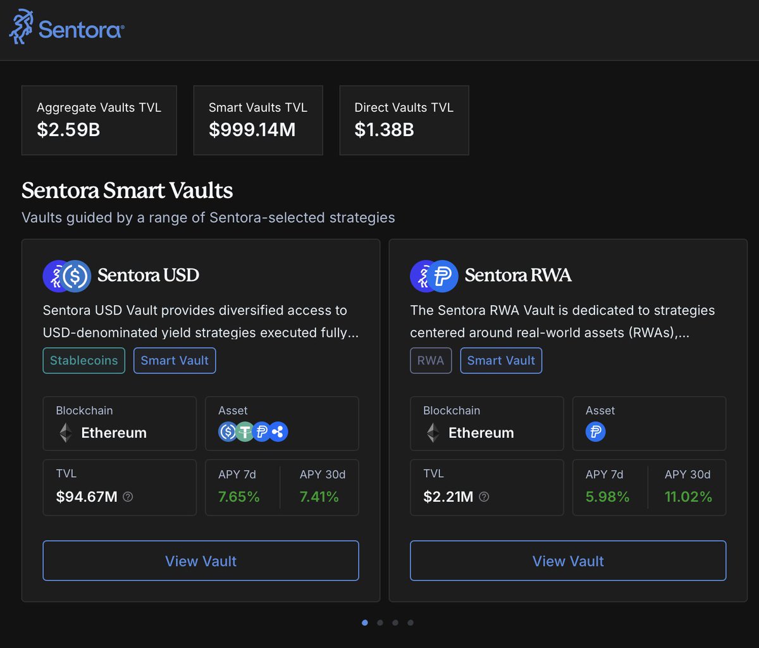Click the $2.21M TVL value

(448, 497)
